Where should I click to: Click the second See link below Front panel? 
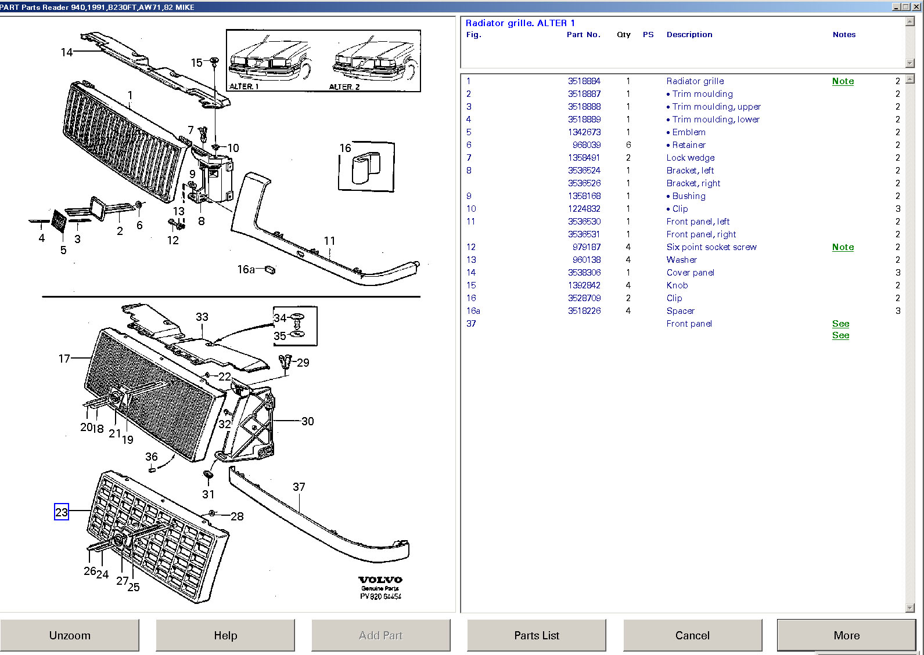(840, 335)
